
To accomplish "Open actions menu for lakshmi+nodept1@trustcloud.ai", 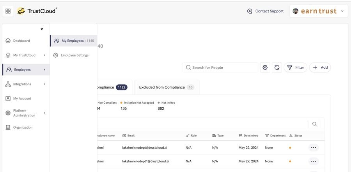I will (314, 161).
